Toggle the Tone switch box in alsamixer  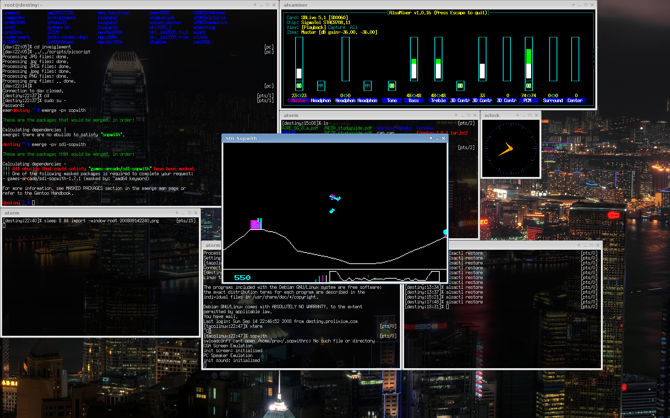[392, 86]
